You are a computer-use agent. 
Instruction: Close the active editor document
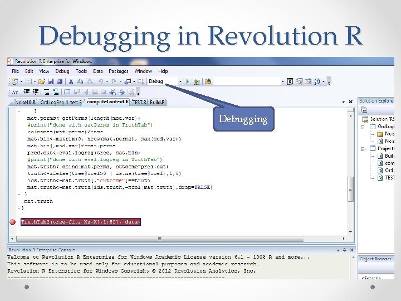point(351,101)
